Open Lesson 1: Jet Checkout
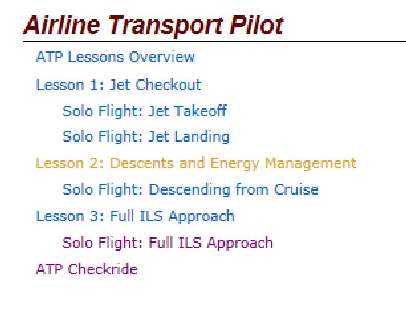 coord(118,84)
